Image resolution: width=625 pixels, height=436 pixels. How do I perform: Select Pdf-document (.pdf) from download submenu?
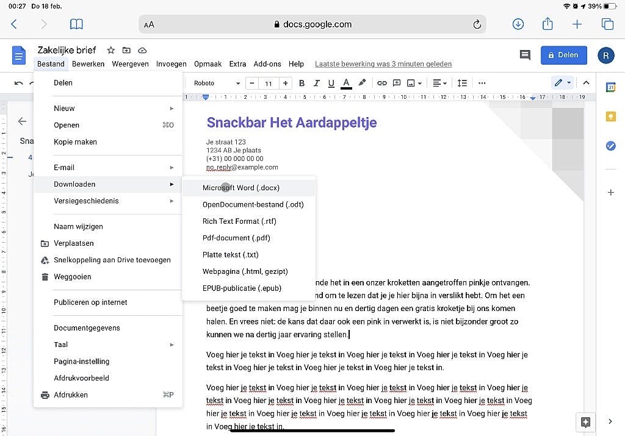tap(236, 238)
